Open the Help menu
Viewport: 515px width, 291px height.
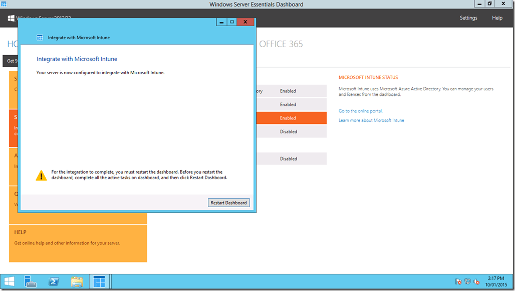click(x=496, y=18)
